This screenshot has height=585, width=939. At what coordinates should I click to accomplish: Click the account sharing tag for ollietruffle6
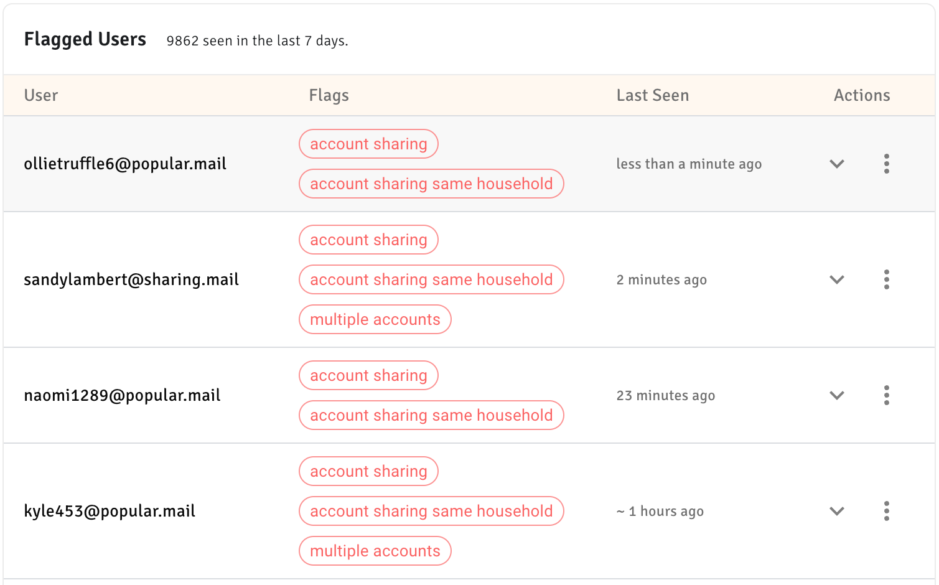click(368, 144)
